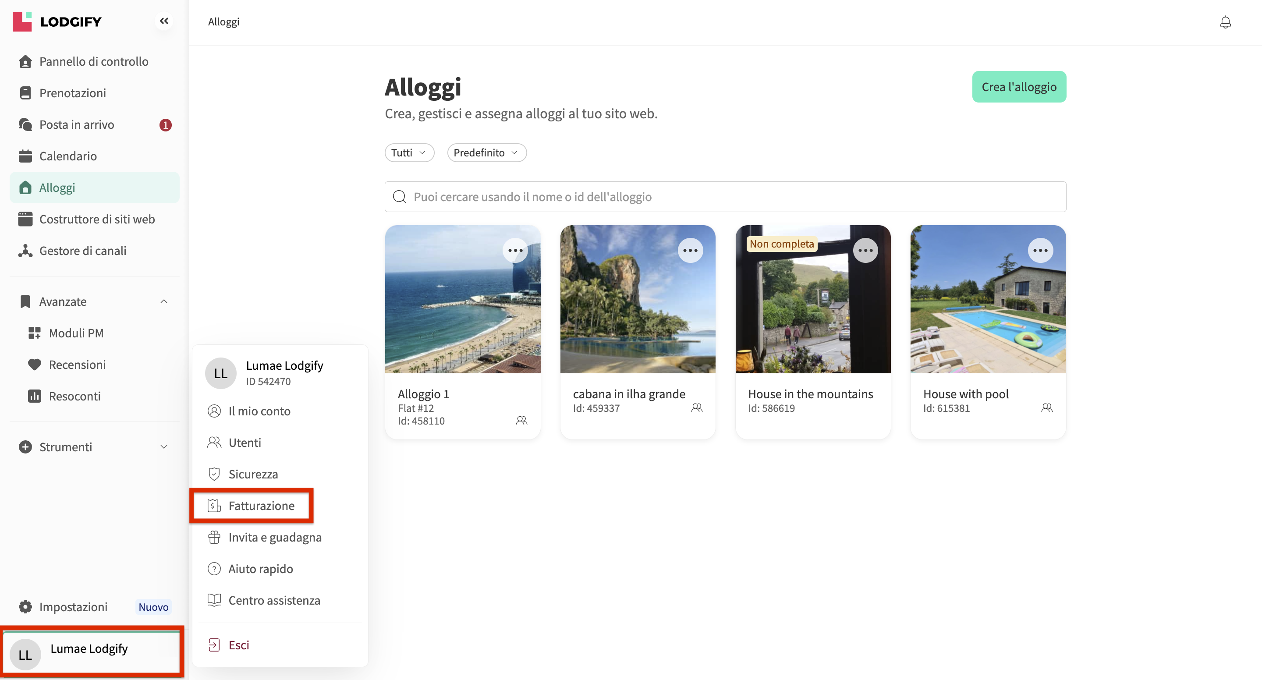1262x680 pixels.
Task: Open Il mio conto menu entry
Action: (259, 411)
